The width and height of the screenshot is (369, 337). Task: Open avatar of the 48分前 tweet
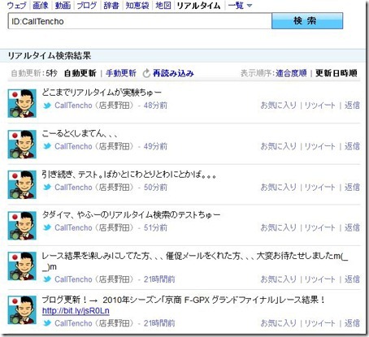click(x=22, y=103)
